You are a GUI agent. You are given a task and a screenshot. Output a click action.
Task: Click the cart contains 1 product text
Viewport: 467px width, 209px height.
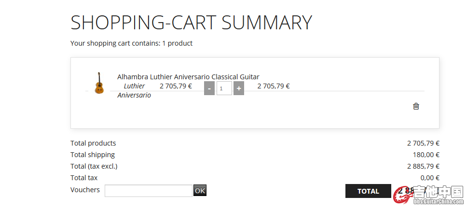[131, 43]
